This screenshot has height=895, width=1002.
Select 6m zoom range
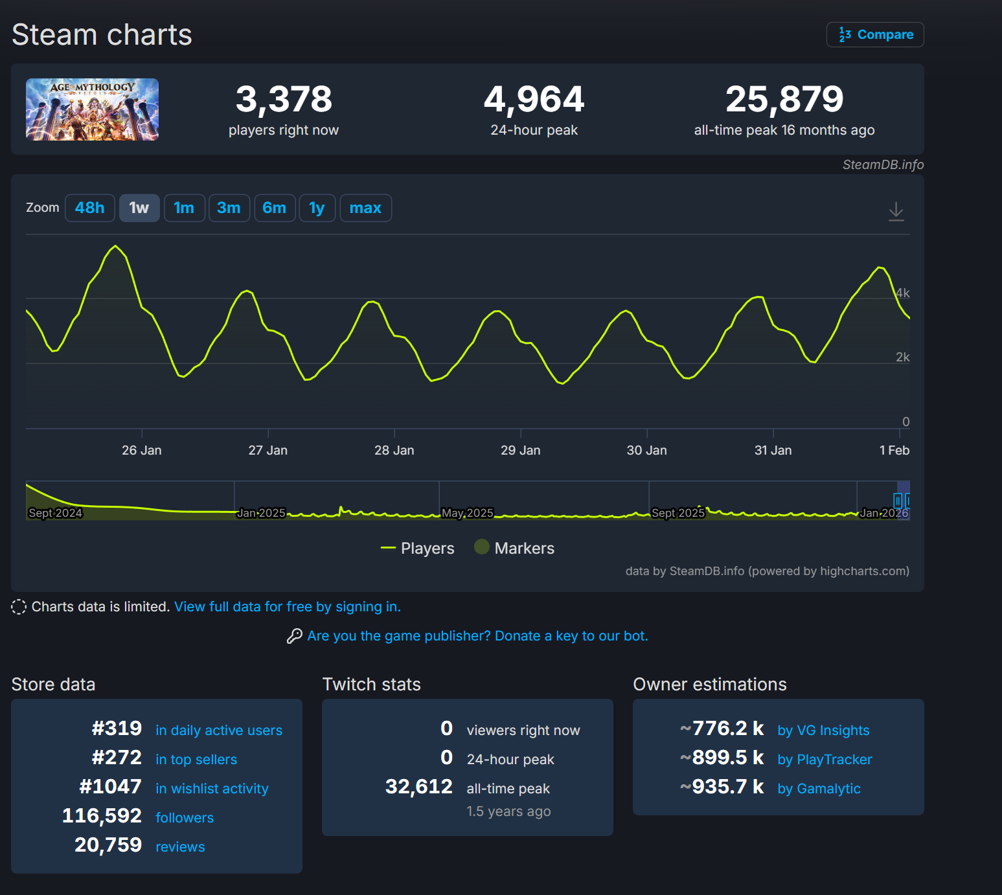click(x=275, y=208)
